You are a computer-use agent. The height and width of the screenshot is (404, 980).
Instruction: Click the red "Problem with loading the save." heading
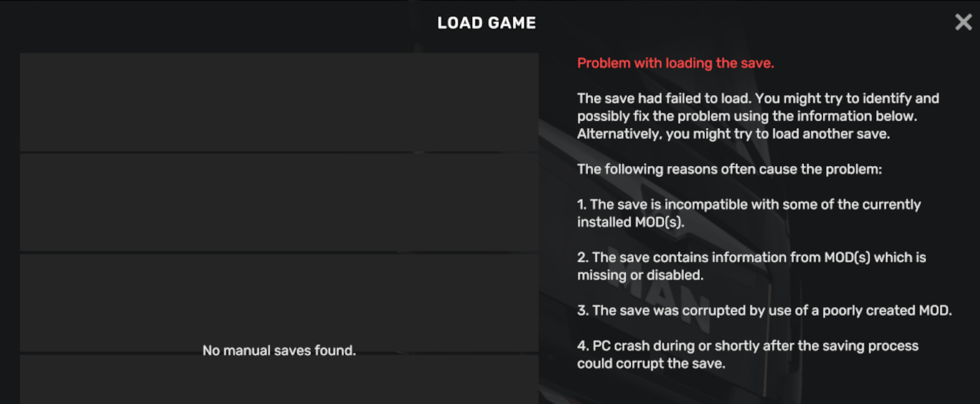click(676, 63)
